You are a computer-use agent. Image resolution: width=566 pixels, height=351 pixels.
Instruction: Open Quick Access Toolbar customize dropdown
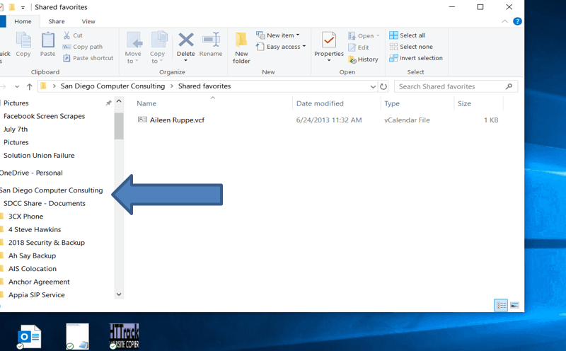pos(23,7)
